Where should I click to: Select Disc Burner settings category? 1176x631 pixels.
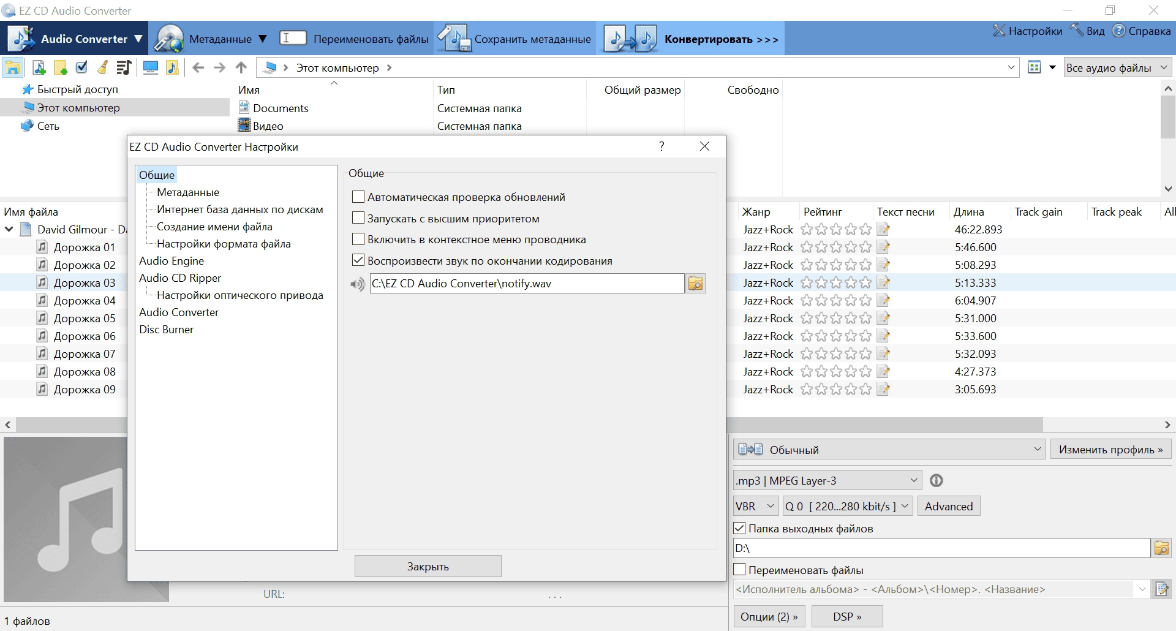(x=166, y=330)
